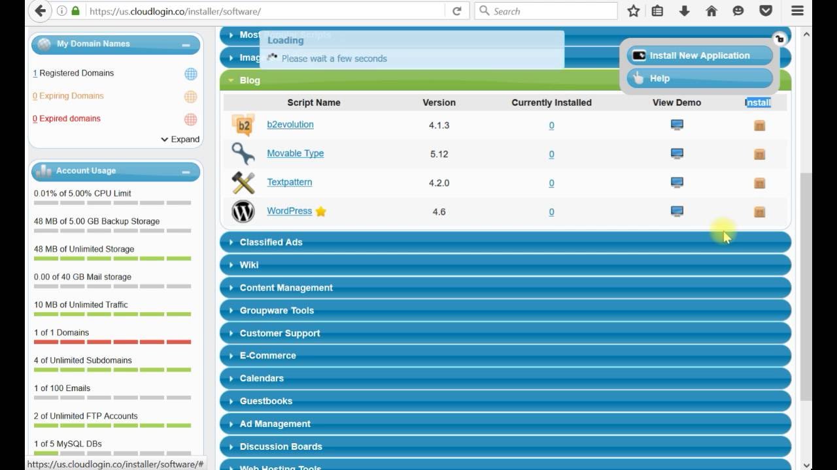Click the install box icon for Textpattern

pyautogui.click(x=759, y=183)
